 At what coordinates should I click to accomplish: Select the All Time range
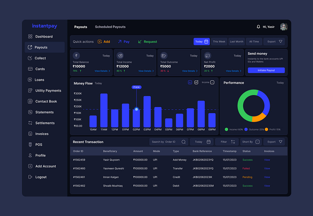point(254,42)
